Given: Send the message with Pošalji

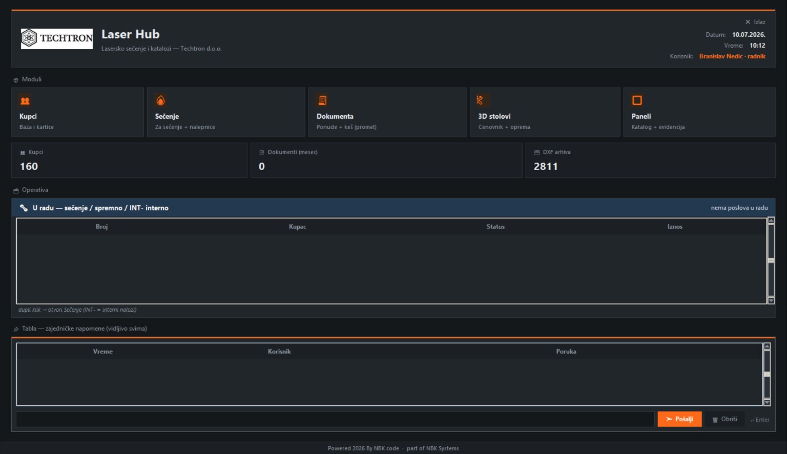Looking at the screenshot, I should [679, 419].
